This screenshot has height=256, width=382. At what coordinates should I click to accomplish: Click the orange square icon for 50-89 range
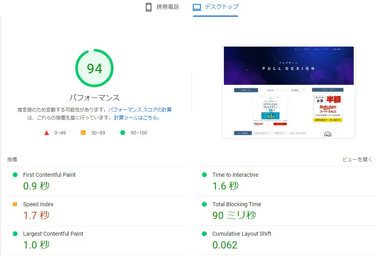point(83,133)
